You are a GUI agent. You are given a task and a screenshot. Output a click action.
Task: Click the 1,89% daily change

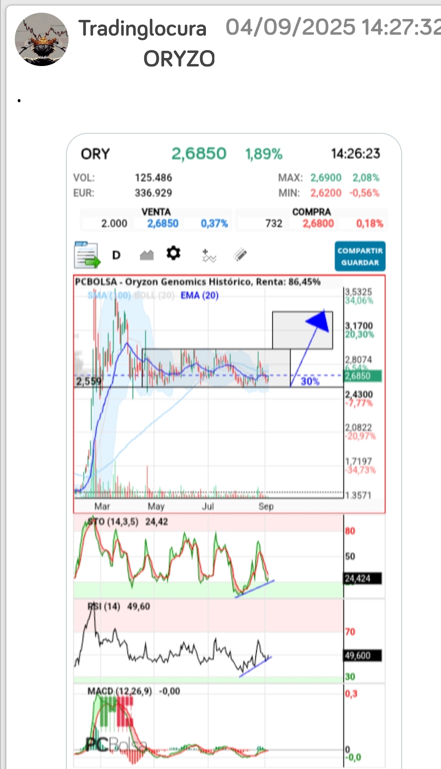tap(264, 154)
